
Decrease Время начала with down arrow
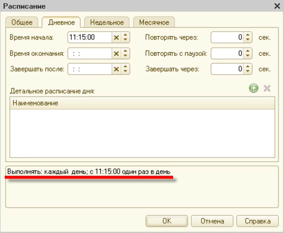click(125, 40)
